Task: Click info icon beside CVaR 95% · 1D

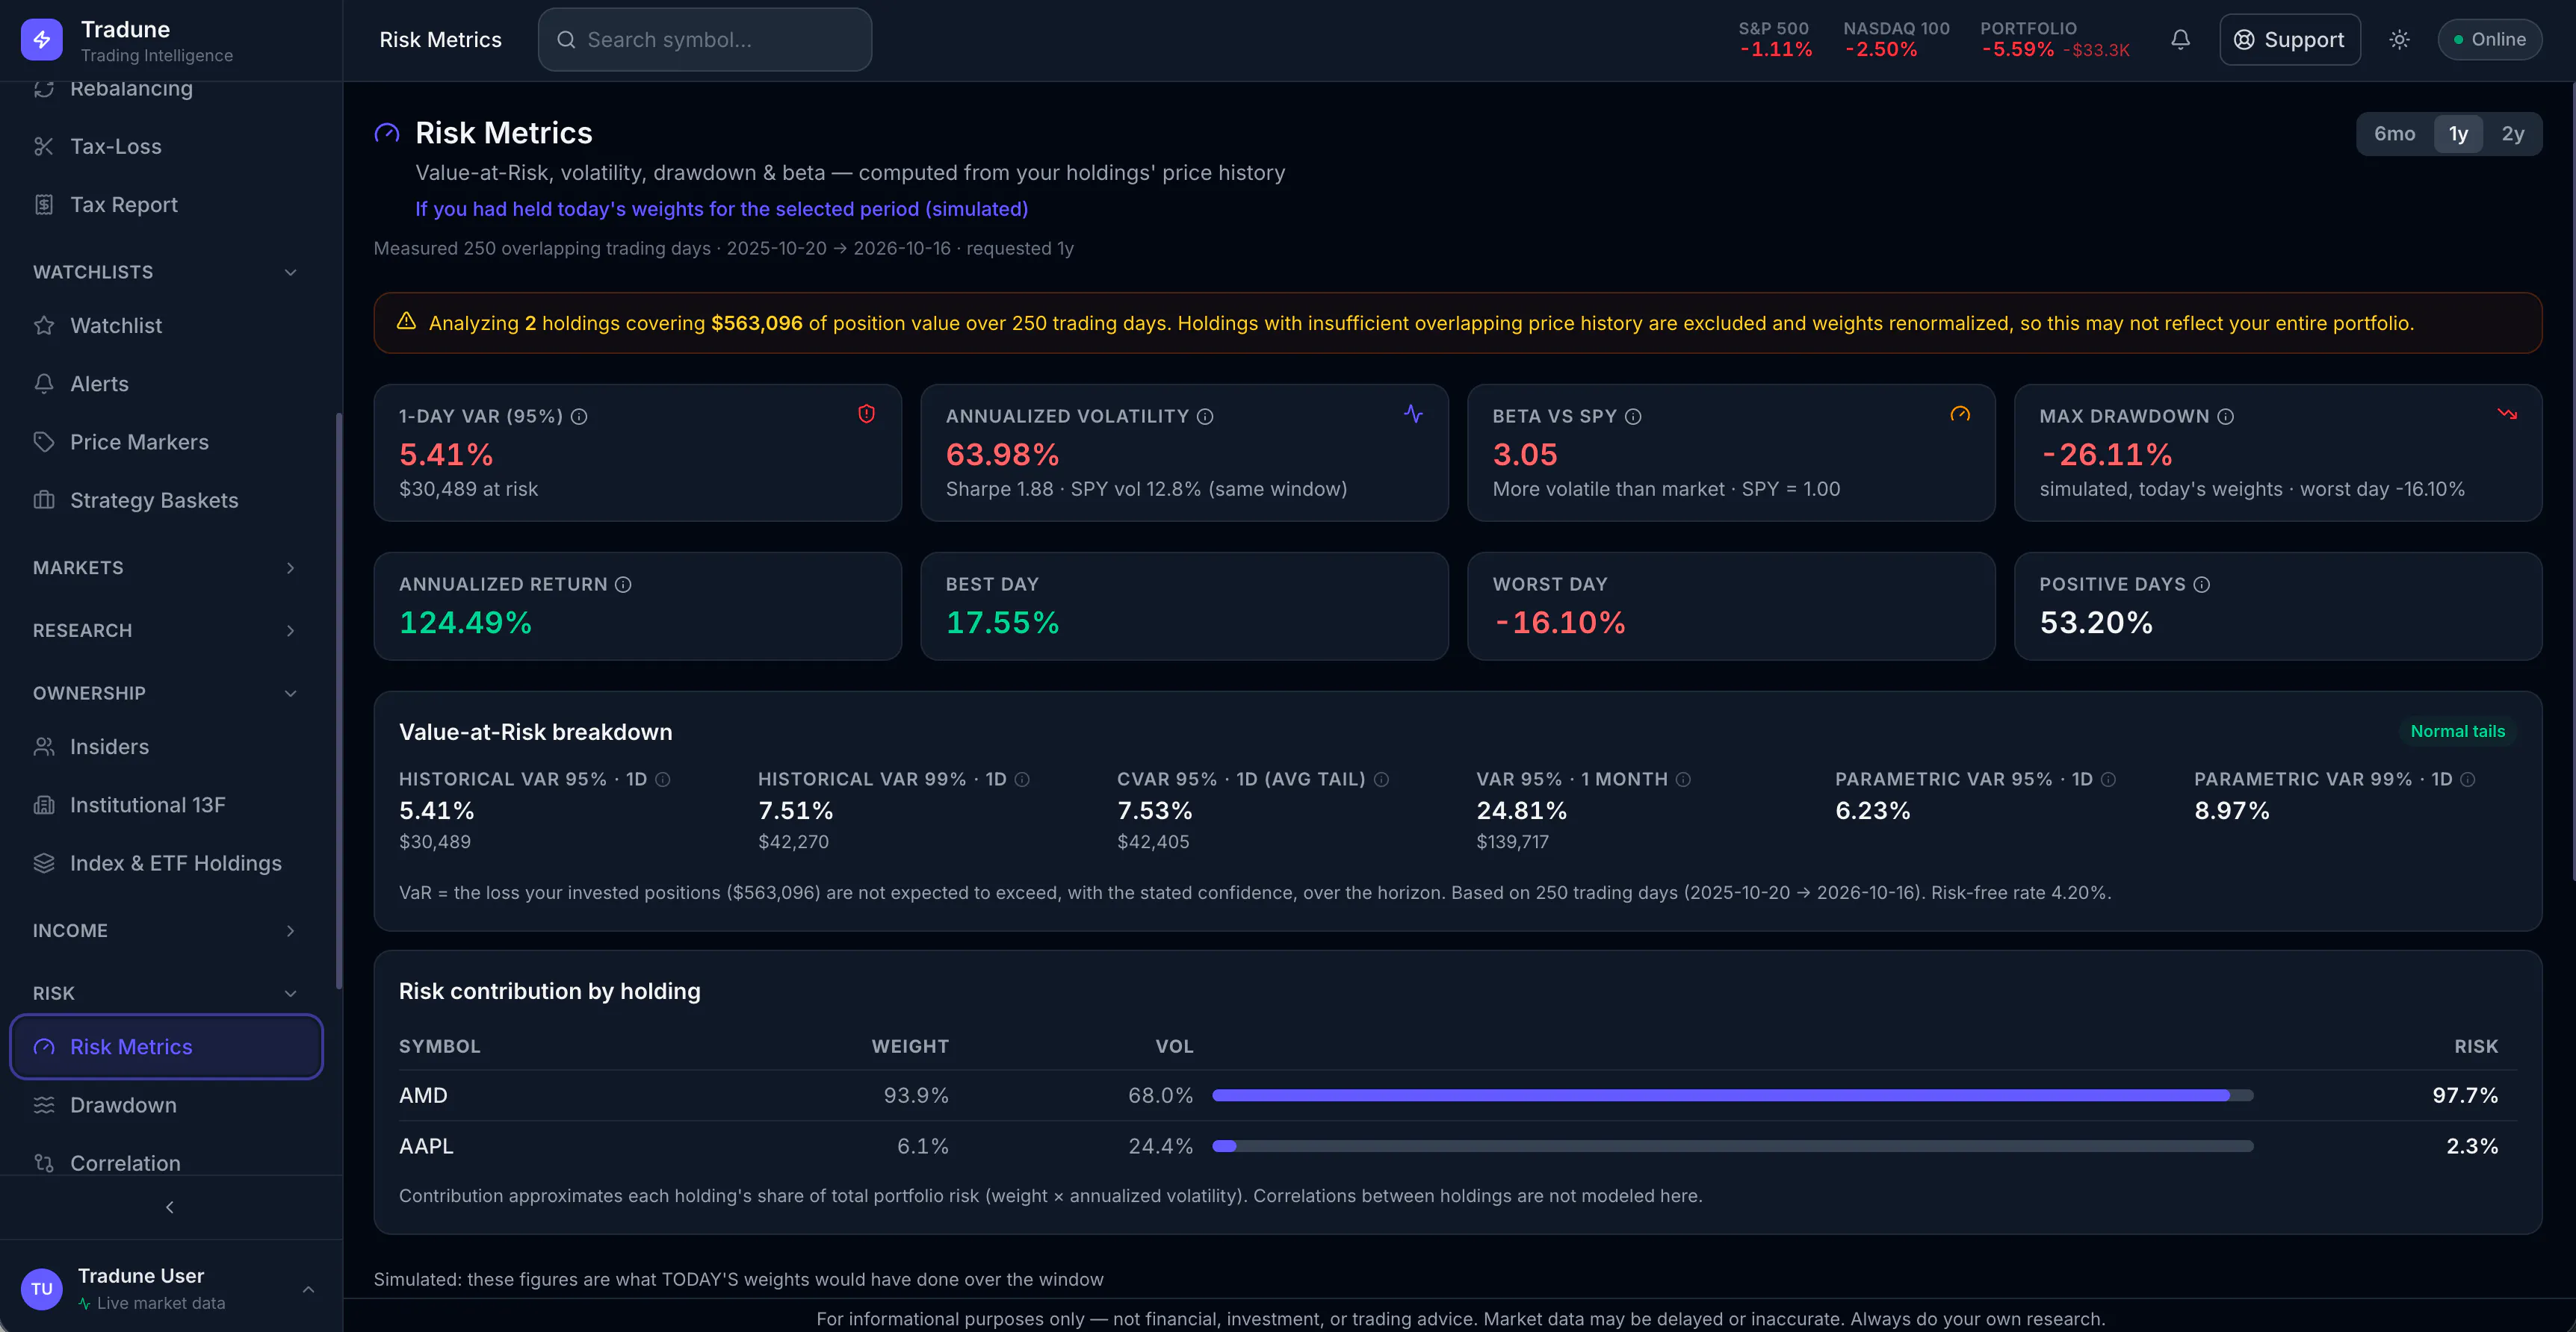Action: (1381, 779)
